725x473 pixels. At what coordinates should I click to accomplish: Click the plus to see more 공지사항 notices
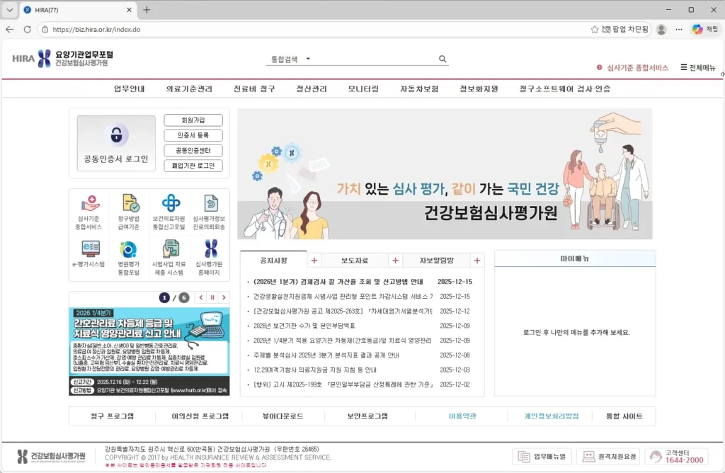pyautogui.click(x=314, y=260)
